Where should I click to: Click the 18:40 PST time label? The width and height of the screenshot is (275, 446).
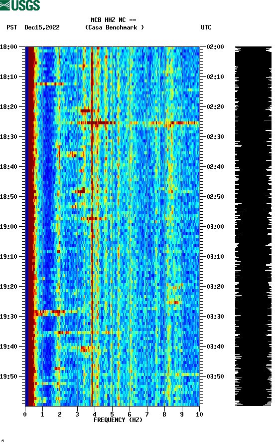(8, 166)
